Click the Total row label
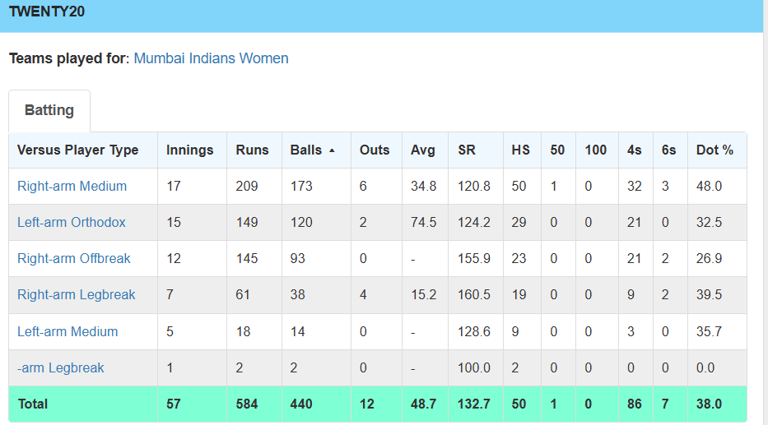768x425 pixels. pos(33,404)
